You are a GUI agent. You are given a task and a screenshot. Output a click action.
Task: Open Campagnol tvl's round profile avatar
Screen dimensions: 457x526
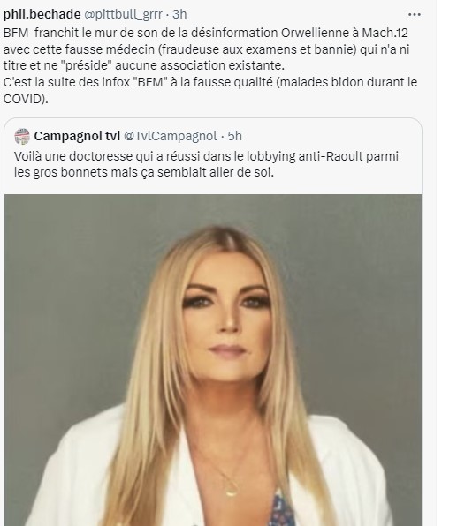click(x=22, y=136)
